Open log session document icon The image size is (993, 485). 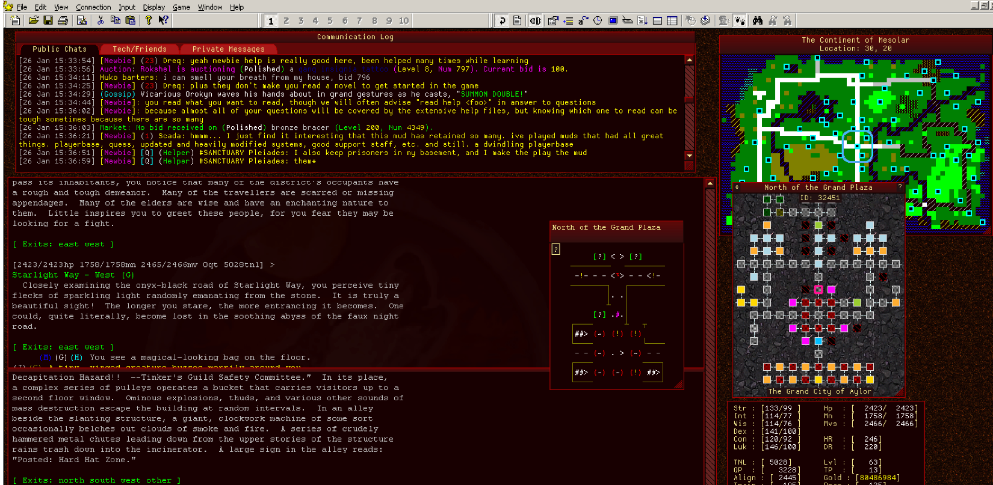point(517,20)
